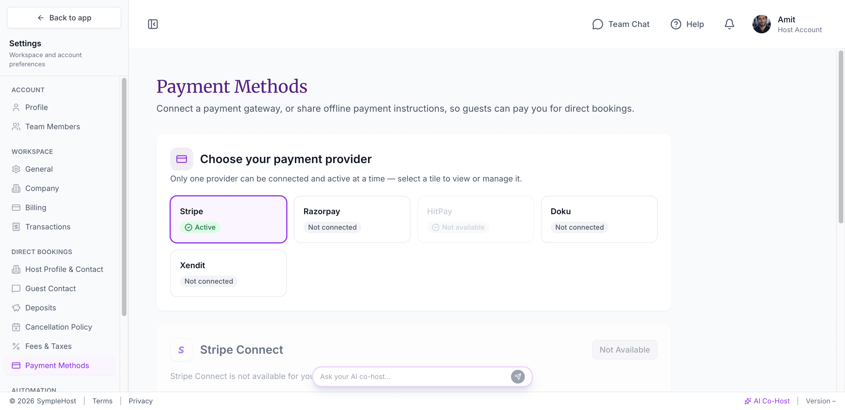Click Back to app button
The width and height of the screenshot is (845, 410).
coord(64,18)
